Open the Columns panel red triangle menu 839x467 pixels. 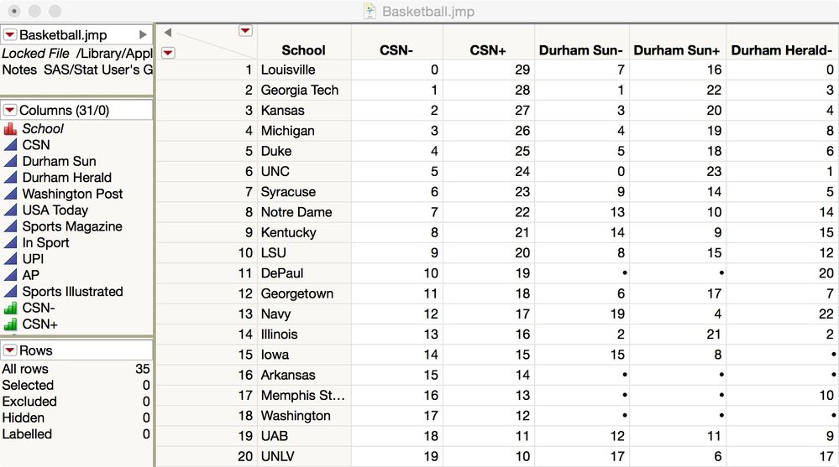point(9,110)
